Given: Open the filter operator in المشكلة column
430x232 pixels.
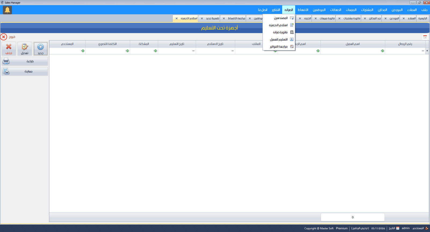Looking at the screenshot, I should point(155,51).
